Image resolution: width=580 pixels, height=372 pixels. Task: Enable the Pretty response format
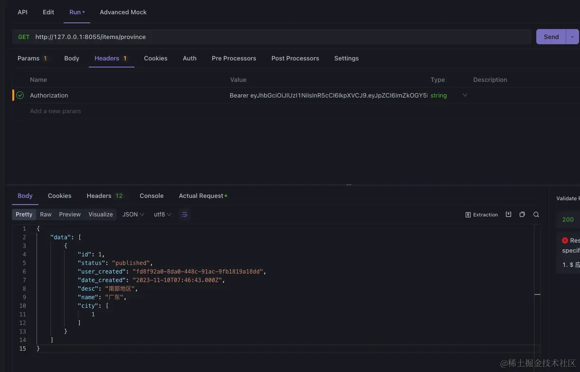pyautogui.click(x=24, y=214)
